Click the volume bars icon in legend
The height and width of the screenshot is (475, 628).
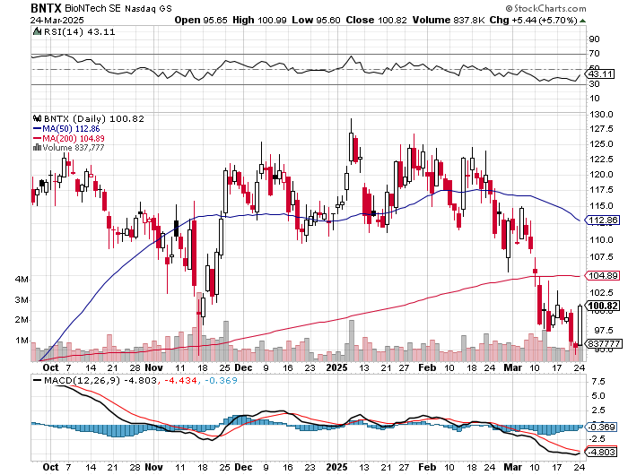click(x=38, y=148)
